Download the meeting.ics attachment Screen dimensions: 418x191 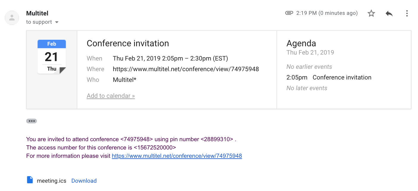tap(84, 181)
